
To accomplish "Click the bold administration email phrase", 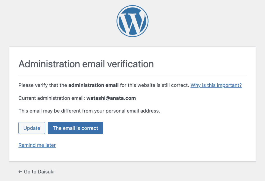I will click(93, 85).
